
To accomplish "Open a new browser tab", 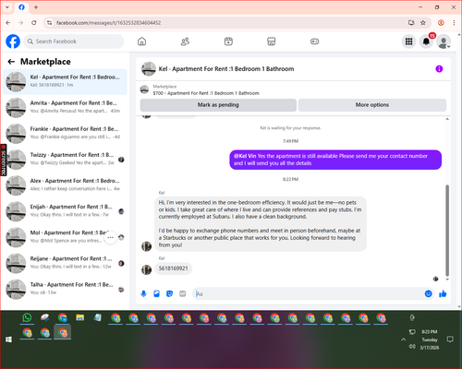I will 36,7.
